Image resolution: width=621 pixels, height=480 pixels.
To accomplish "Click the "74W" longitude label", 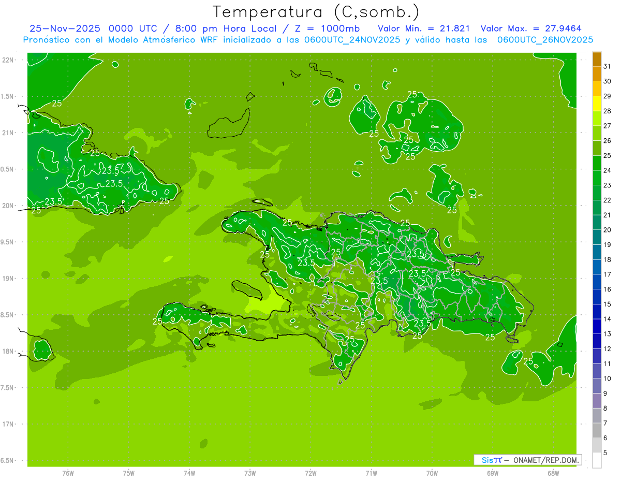I will pyautogui.click(x=189, y=473).
